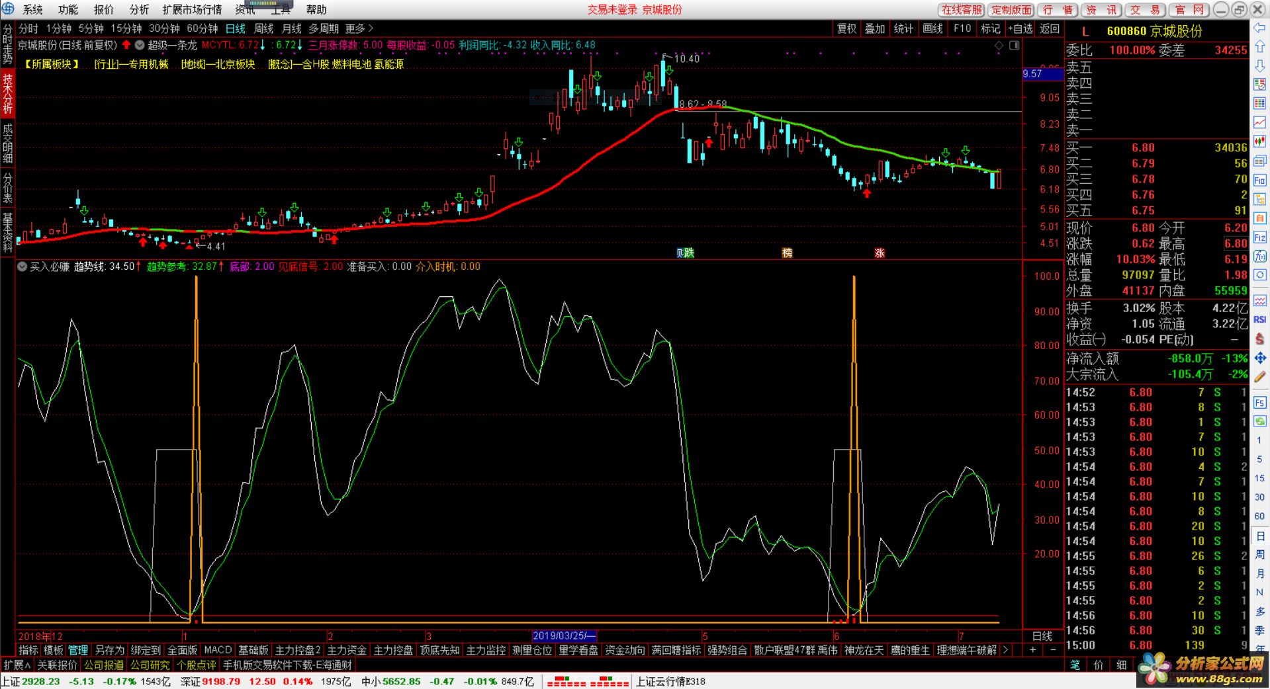Select 基本资料 in left vertical tabs

coord(8,233)
